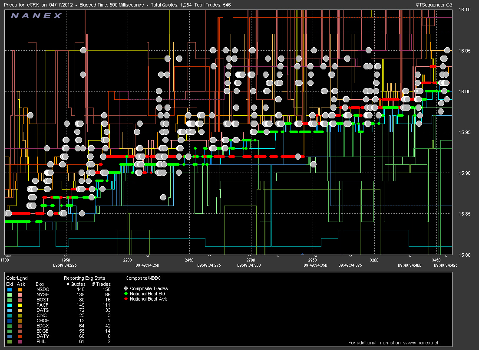Click the PACF yellow ask swatch

pos(20,305)
